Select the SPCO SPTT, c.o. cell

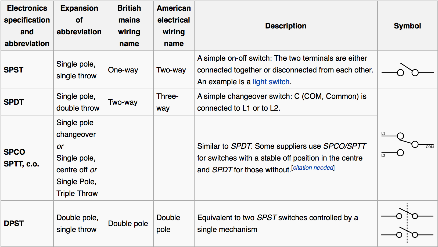tap(27, 158)
